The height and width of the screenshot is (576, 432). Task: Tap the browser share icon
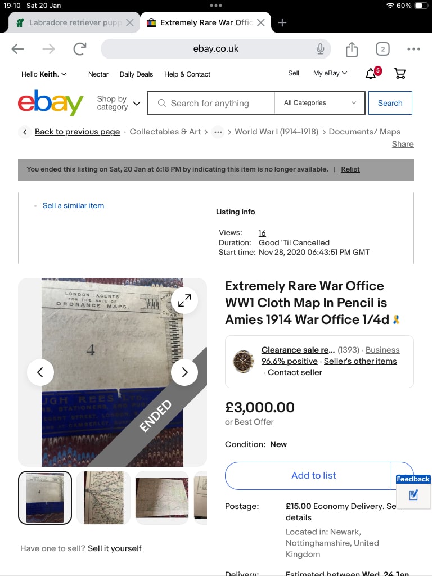click(352, 49)
